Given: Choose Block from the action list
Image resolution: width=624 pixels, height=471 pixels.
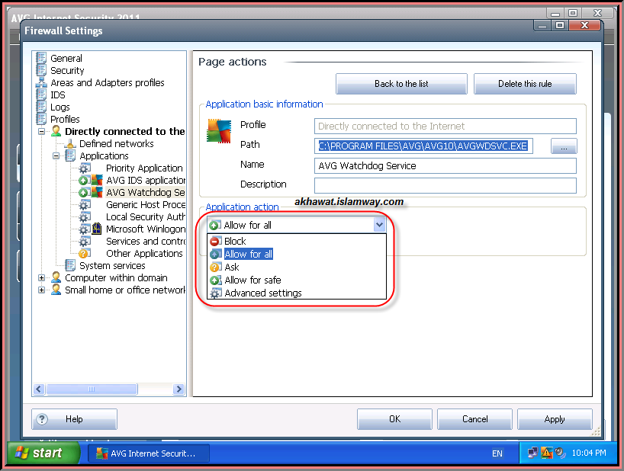Looking at the screenshot, I should pyautogui.click(x=297, y=242).
